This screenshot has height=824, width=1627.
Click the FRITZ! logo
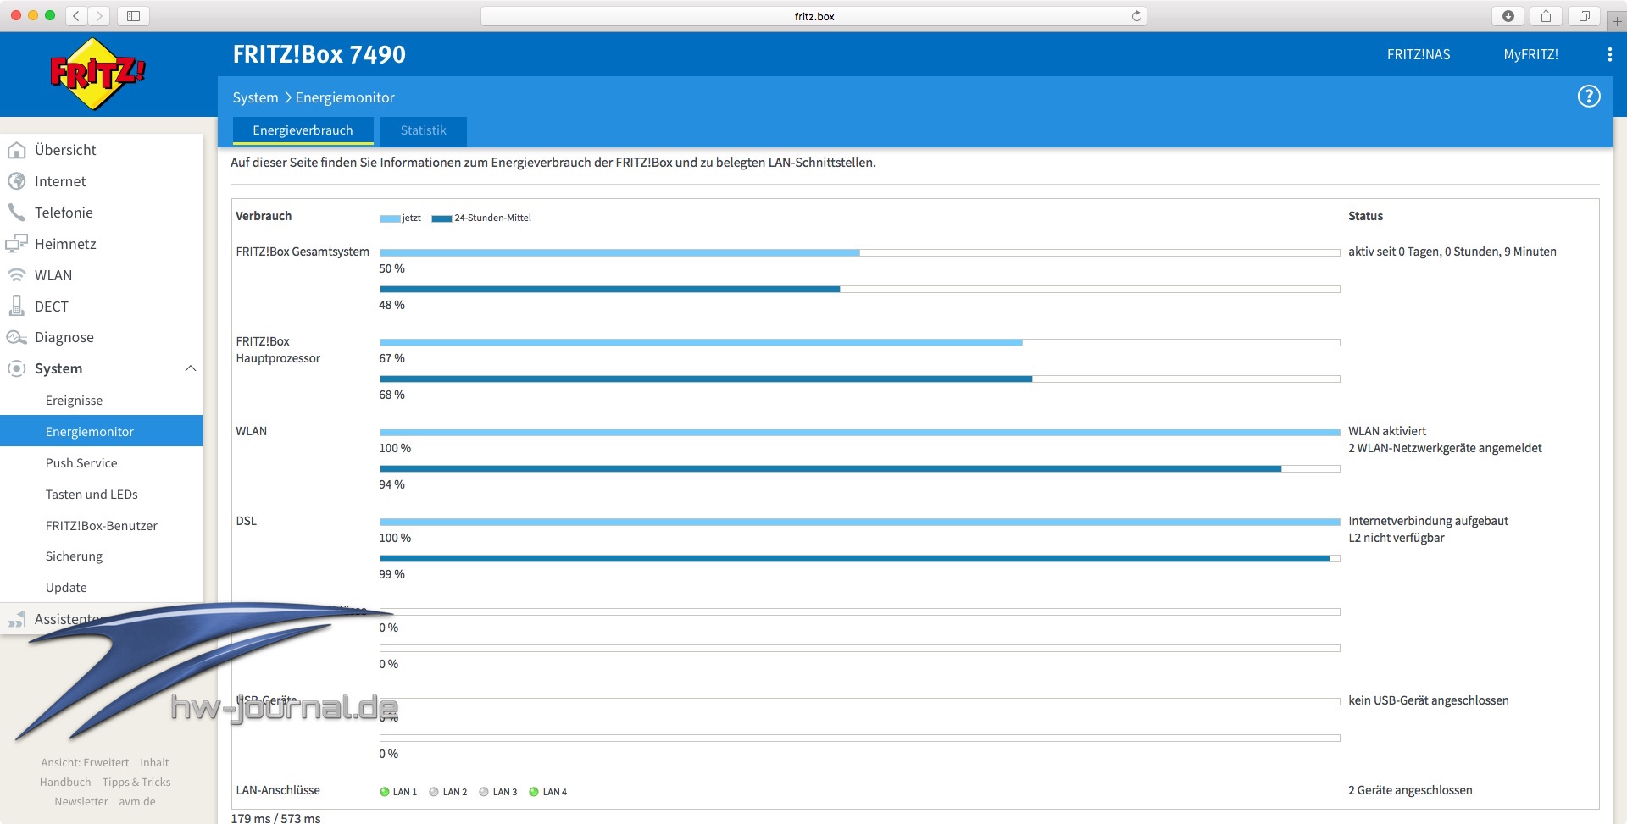[97, 74]
